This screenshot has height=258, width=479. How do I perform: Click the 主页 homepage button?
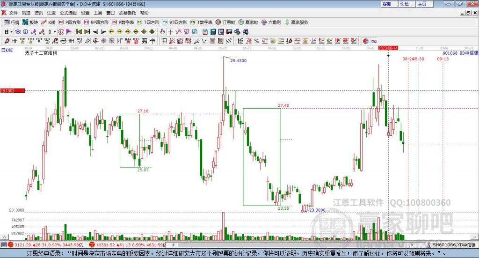click(424, 4)
